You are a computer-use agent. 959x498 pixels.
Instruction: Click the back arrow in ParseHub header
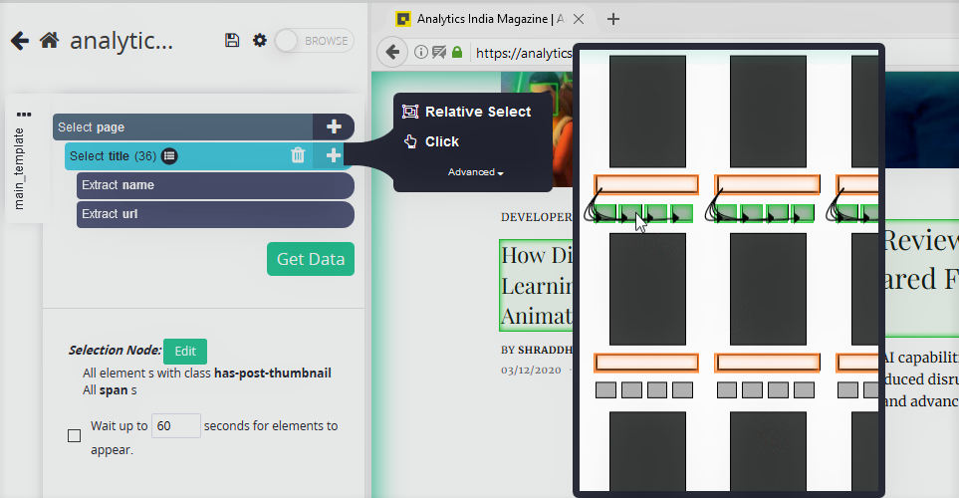coord(20,41)
